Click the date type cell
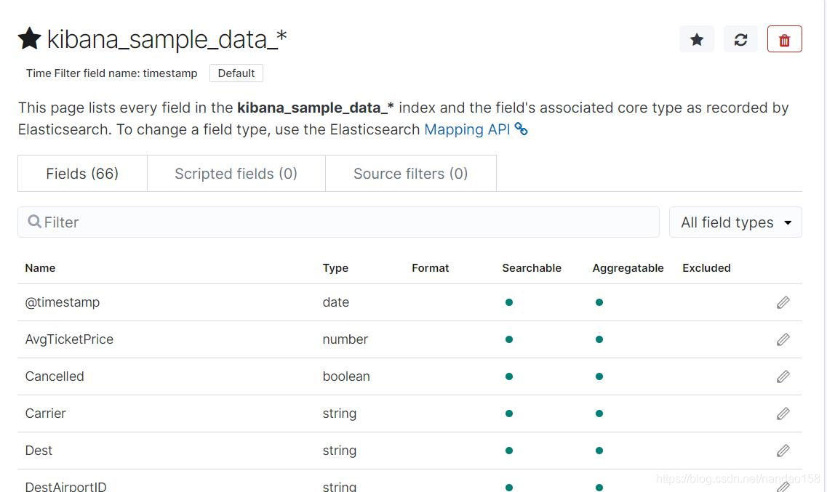This screenshot has height=492, width=827. [x=336, y=302]
